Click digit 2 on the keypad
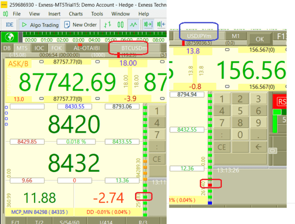The width and height of the screenshot is (295, 224). tap(240, 99)
